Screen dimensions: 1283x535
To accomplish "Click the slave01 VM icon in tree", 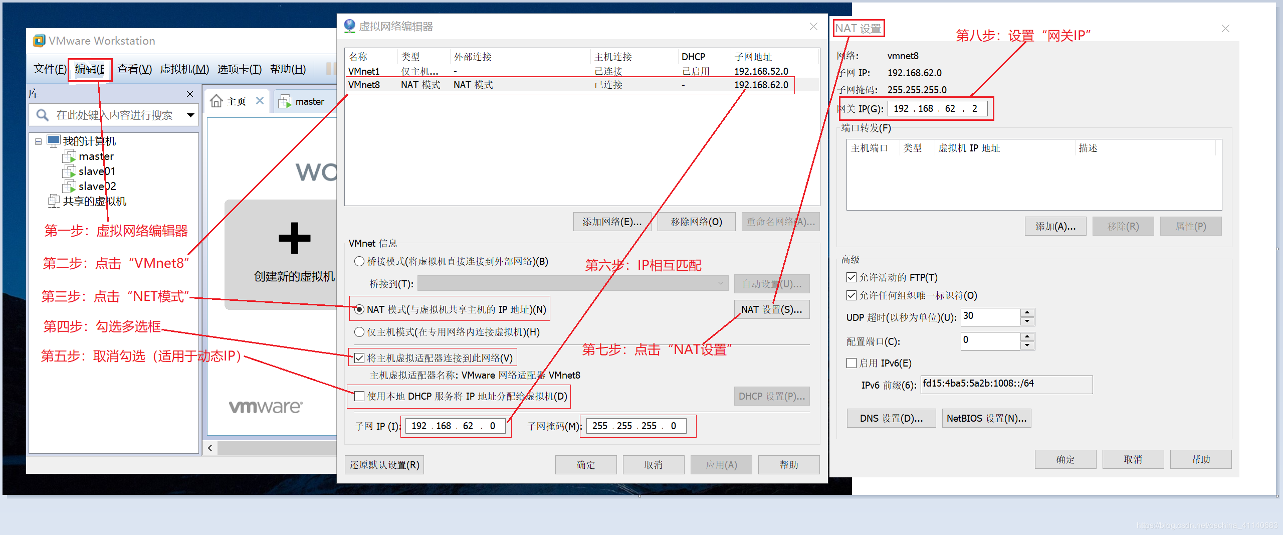I will click(69, 171).
